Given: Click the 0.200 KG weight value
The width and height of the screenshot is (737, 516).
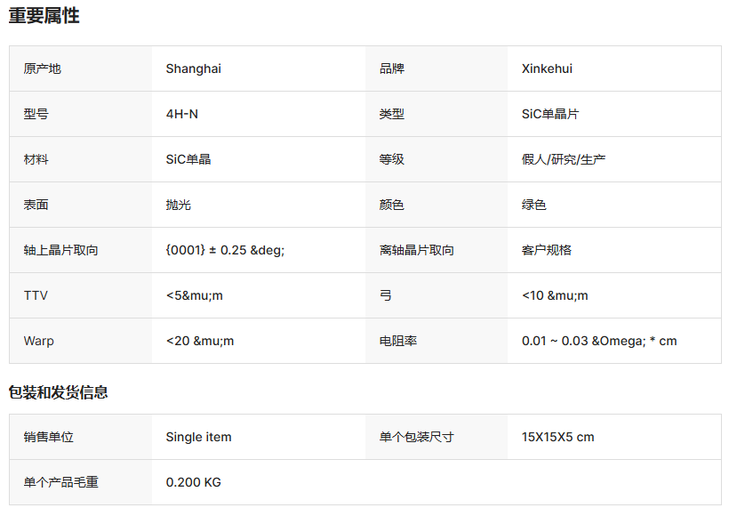Looking at the screenshot, I should click(x=193, y=482).
